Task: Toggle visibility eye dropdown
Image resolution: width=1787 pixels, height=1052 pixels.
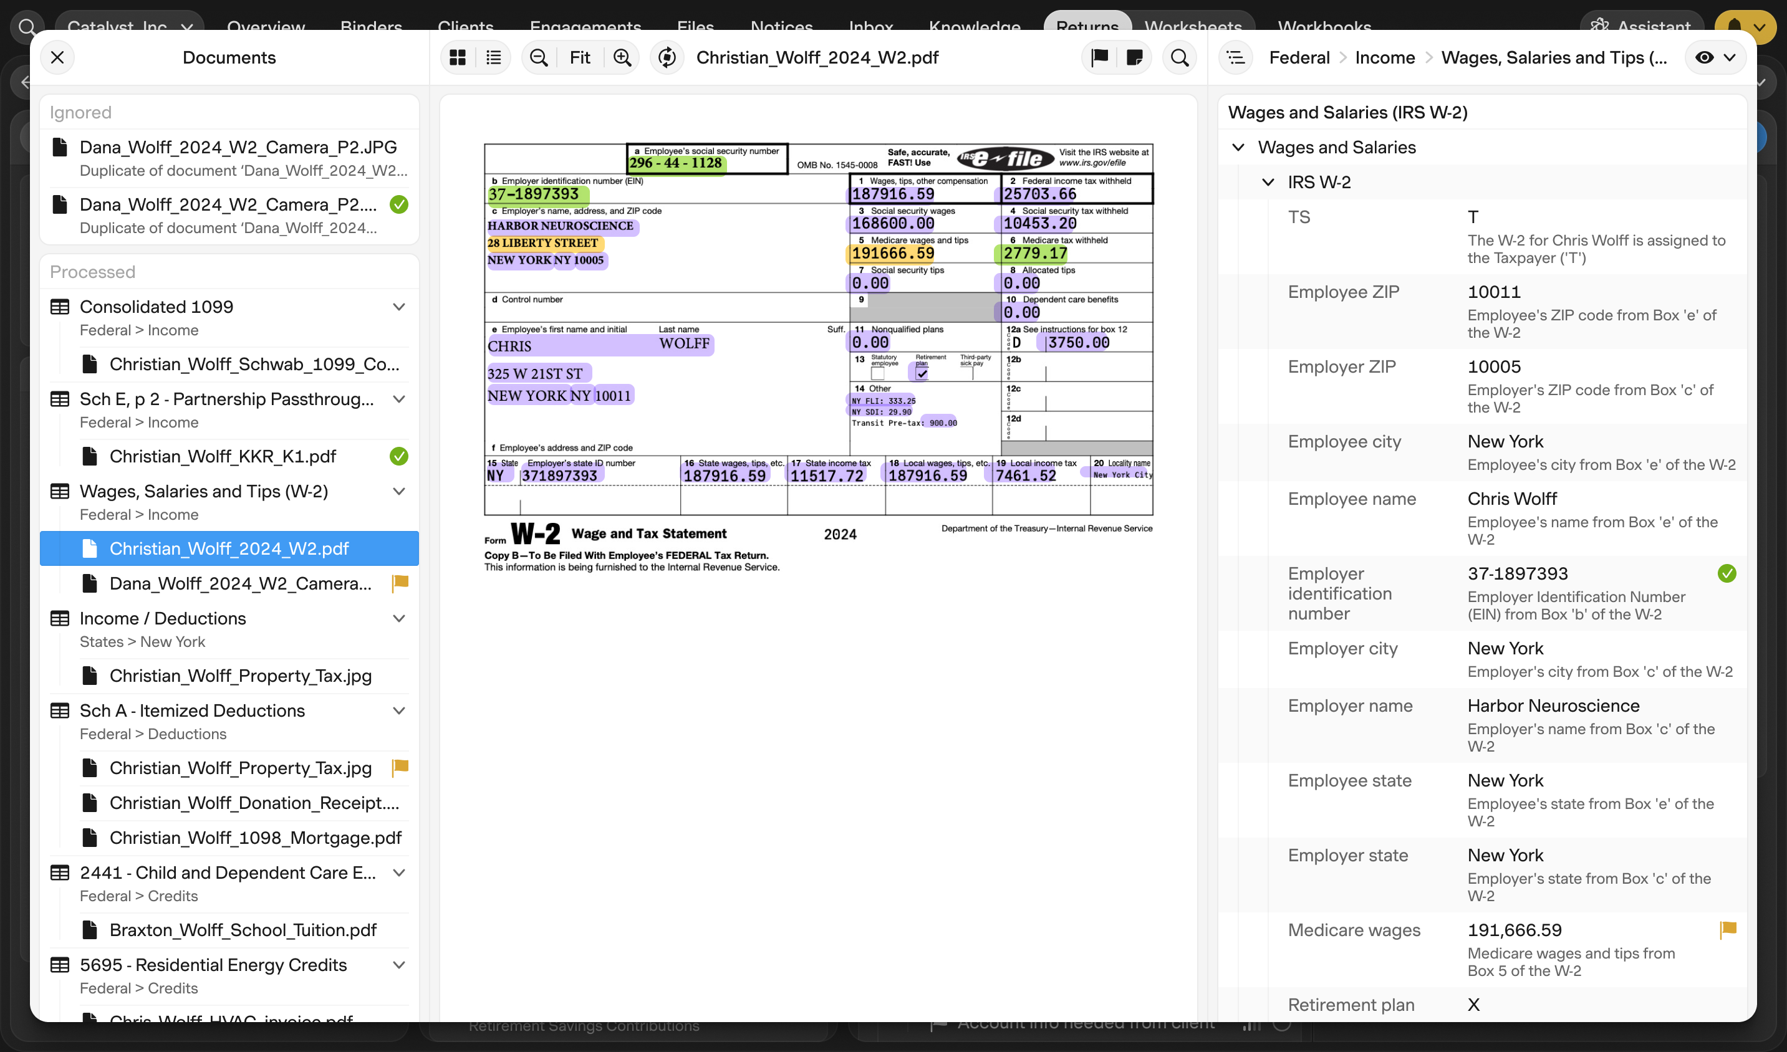Action: [1715, 57]
